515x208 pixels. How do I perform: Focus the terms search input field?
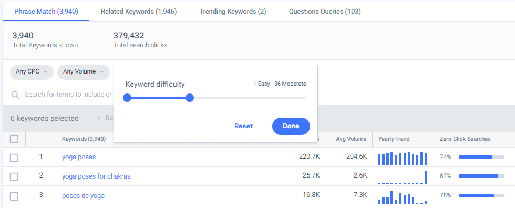pyautogui.click(x=68, y=95)
